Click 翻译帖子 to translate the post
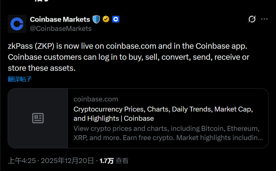The image size is (276, 171). (20, 79)
